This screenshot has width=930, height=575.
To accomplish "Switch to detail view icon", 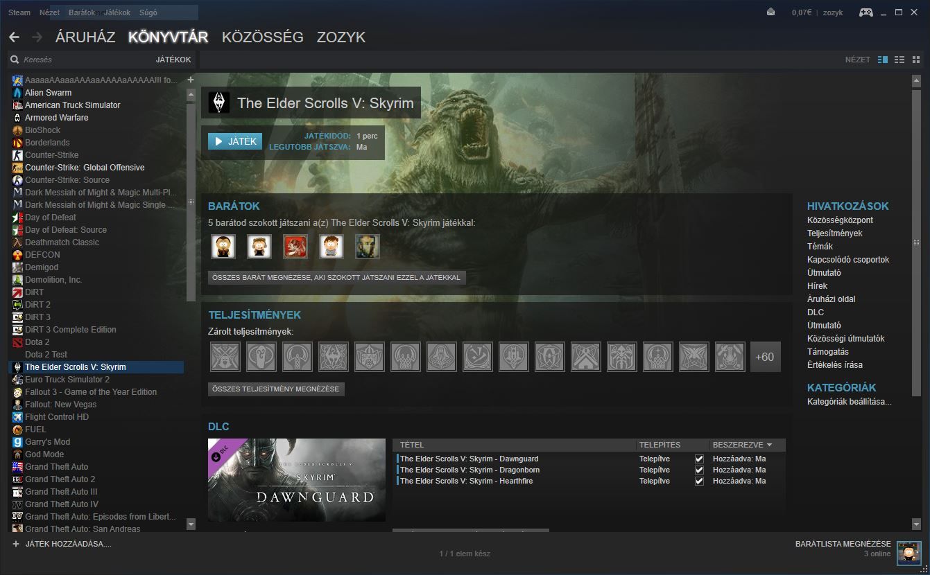I will point(883,60).
